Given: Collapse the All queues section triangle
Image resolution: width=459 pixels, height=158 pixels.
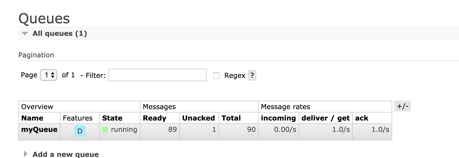Looking at the screenshot, I should pyautogui.click(x=25, y=34).
